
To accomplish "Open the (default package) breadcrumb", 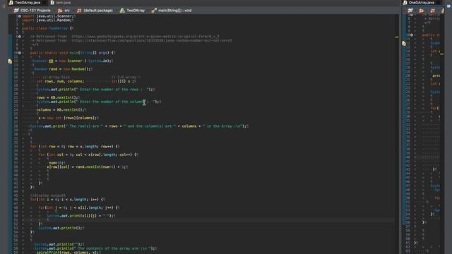I will coord(98,11).
